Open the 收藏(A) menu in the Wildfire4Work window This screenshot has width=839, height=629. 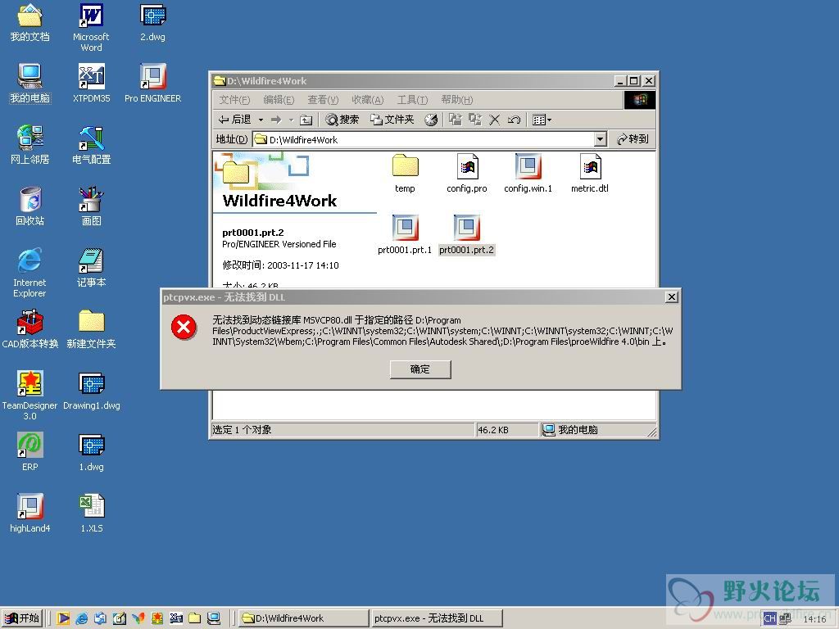tap(368, 100)
